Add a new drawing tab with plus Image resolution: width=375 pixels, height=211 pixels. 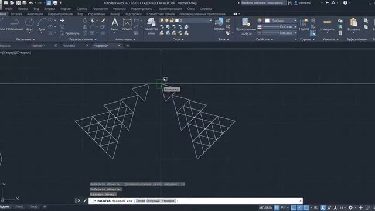tap(128, 46)
